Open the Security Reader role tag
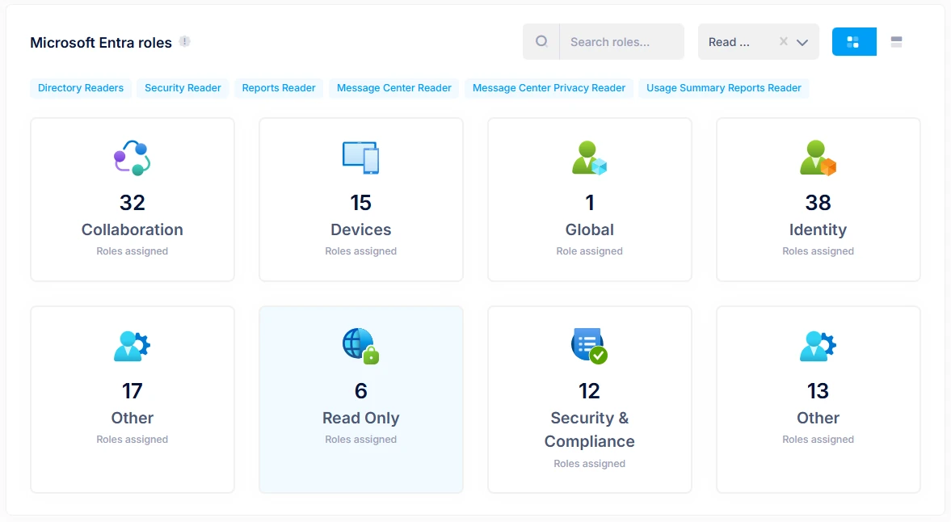 (183, 88)
